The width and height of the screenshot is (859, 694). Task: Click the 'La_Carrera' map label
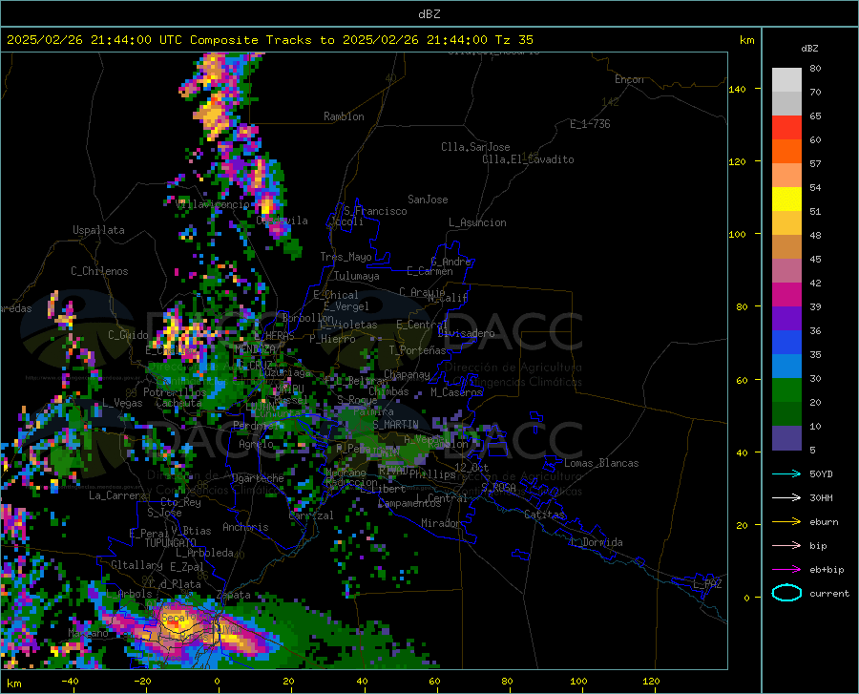117,495
